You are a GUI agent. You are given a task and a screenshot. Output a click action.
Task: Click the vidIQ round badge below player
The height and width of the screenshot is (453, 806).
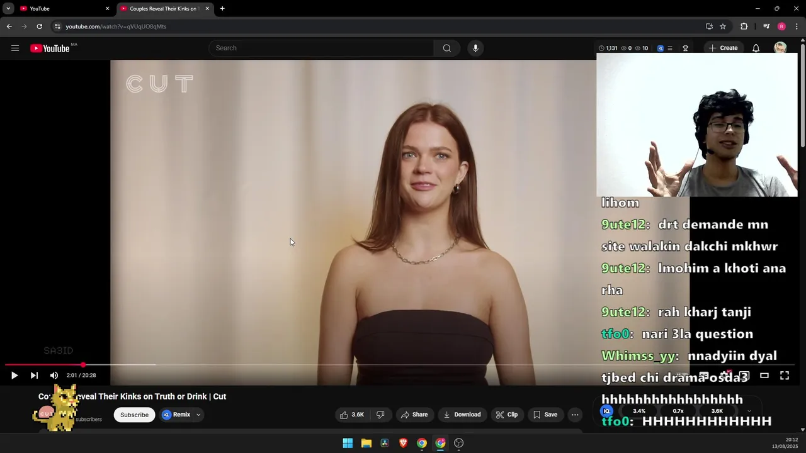point(606,411)
